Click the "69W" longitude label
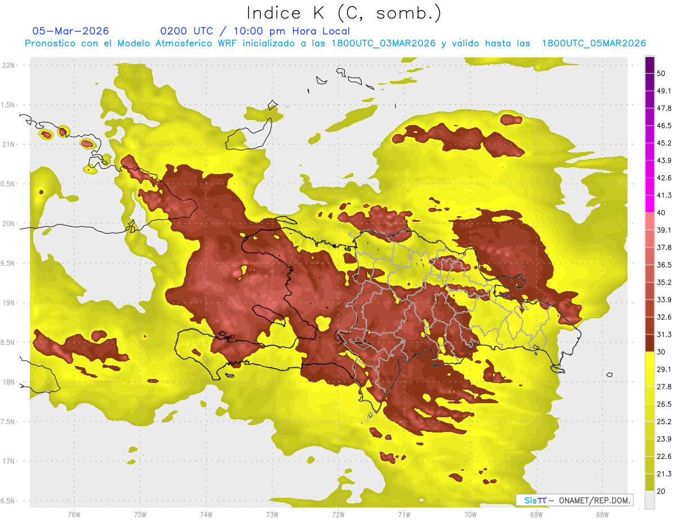 (x=536, y=514)
